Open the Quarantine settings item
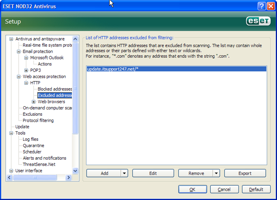Image resolution: width=277 pixels, height=200 pixels. [x=34, y=146]
